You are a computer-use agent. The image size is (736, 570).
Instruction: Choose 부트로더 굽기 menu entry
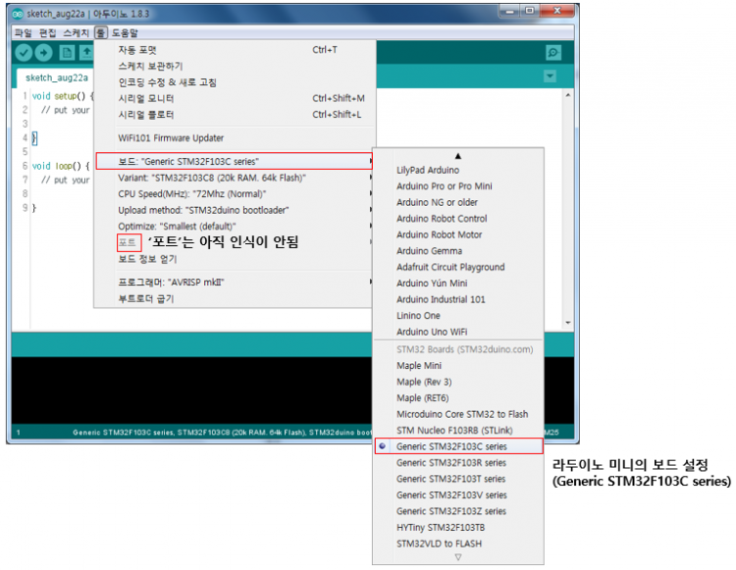[235, 299]
